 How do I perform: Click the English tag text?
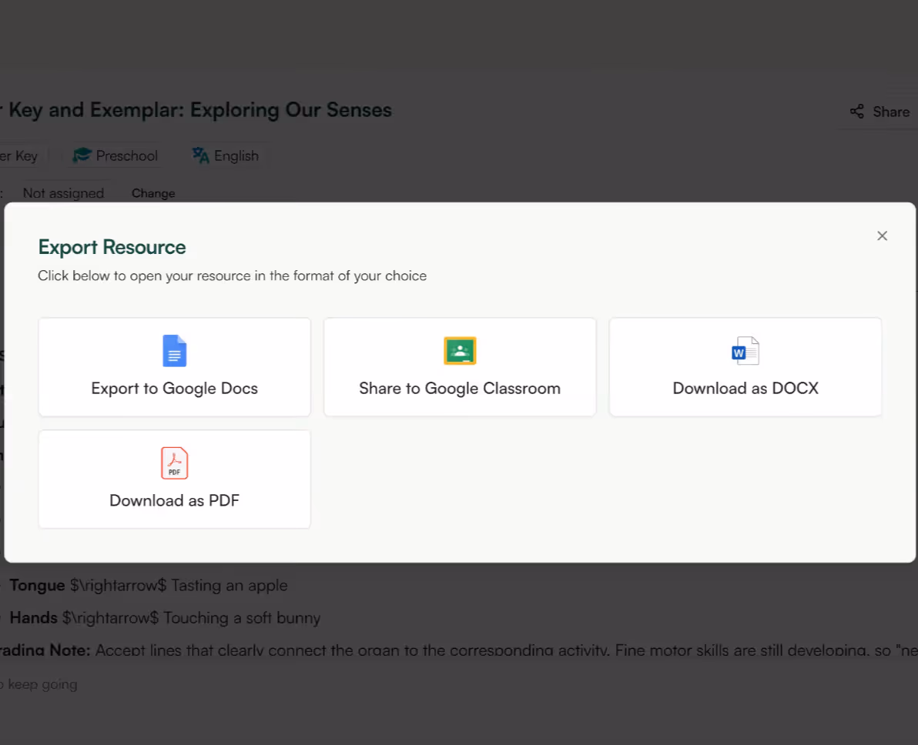coord(236,156)
